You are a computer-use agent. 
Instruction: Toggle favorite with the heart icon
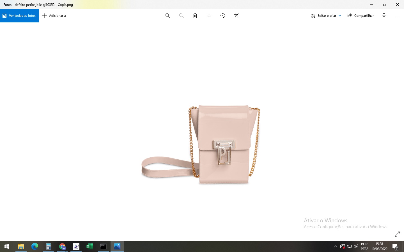[209, 16]
